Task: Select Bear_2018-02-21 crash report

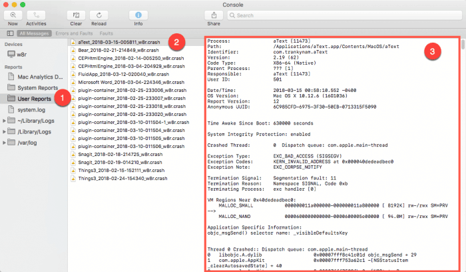Action: coord(118,50)
